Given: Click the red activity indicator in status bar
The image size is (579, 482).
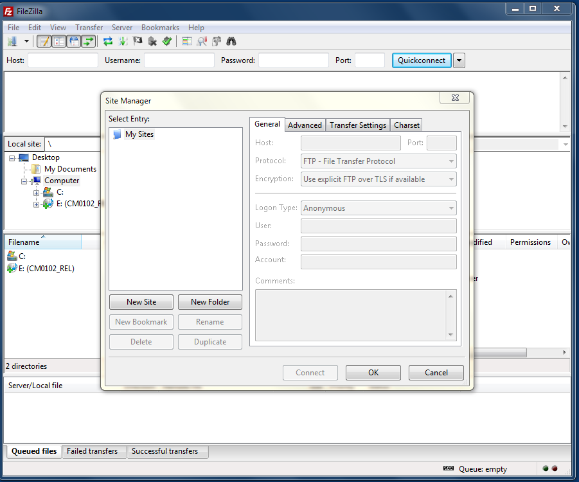Looking at the screenshot, I should click(555, 469).
